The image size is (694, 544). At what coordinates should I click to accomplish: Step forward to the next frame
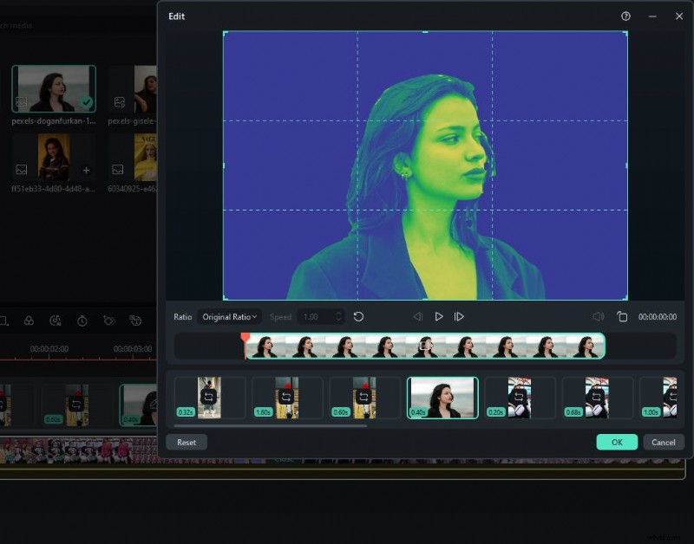[460, 317]
